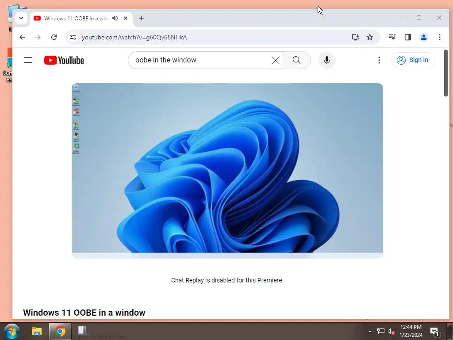453x340 pixels.
Task: Click the Chat Replay disabled message
Action: (227, 280)
